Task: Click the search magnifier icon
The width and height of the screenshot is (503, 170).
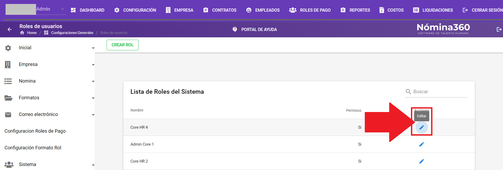Action: click(408, 92)
